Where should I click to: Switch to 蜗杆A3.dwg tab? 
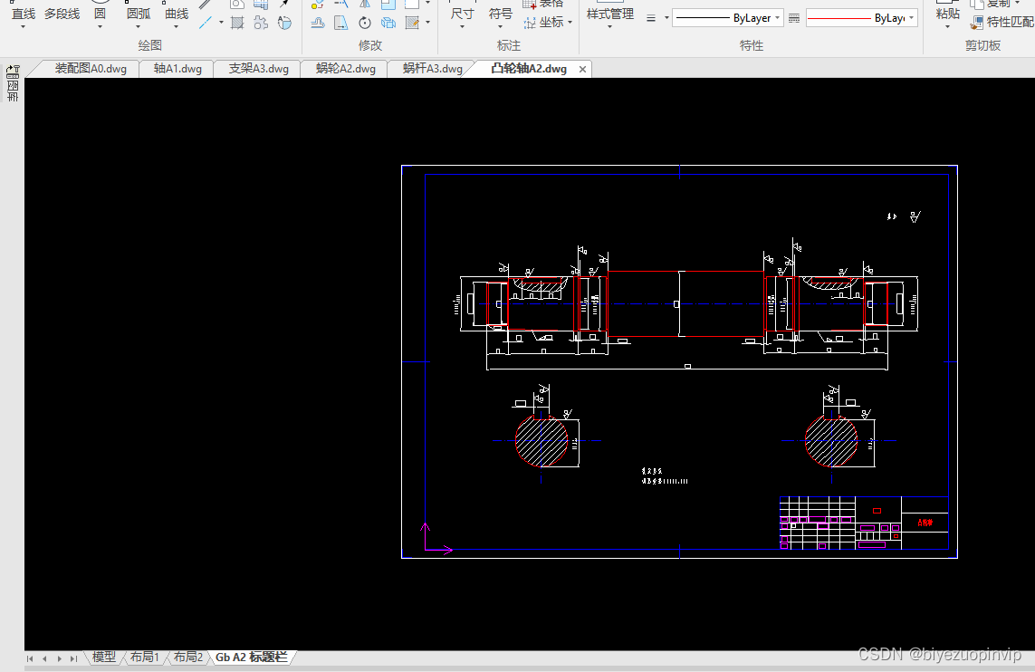click(x=432, y=69)
